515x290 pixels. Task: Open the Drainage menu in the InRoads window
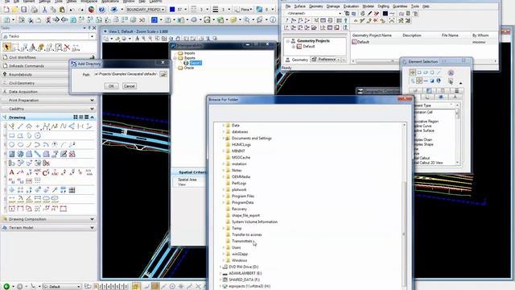[x=333, y=6]
